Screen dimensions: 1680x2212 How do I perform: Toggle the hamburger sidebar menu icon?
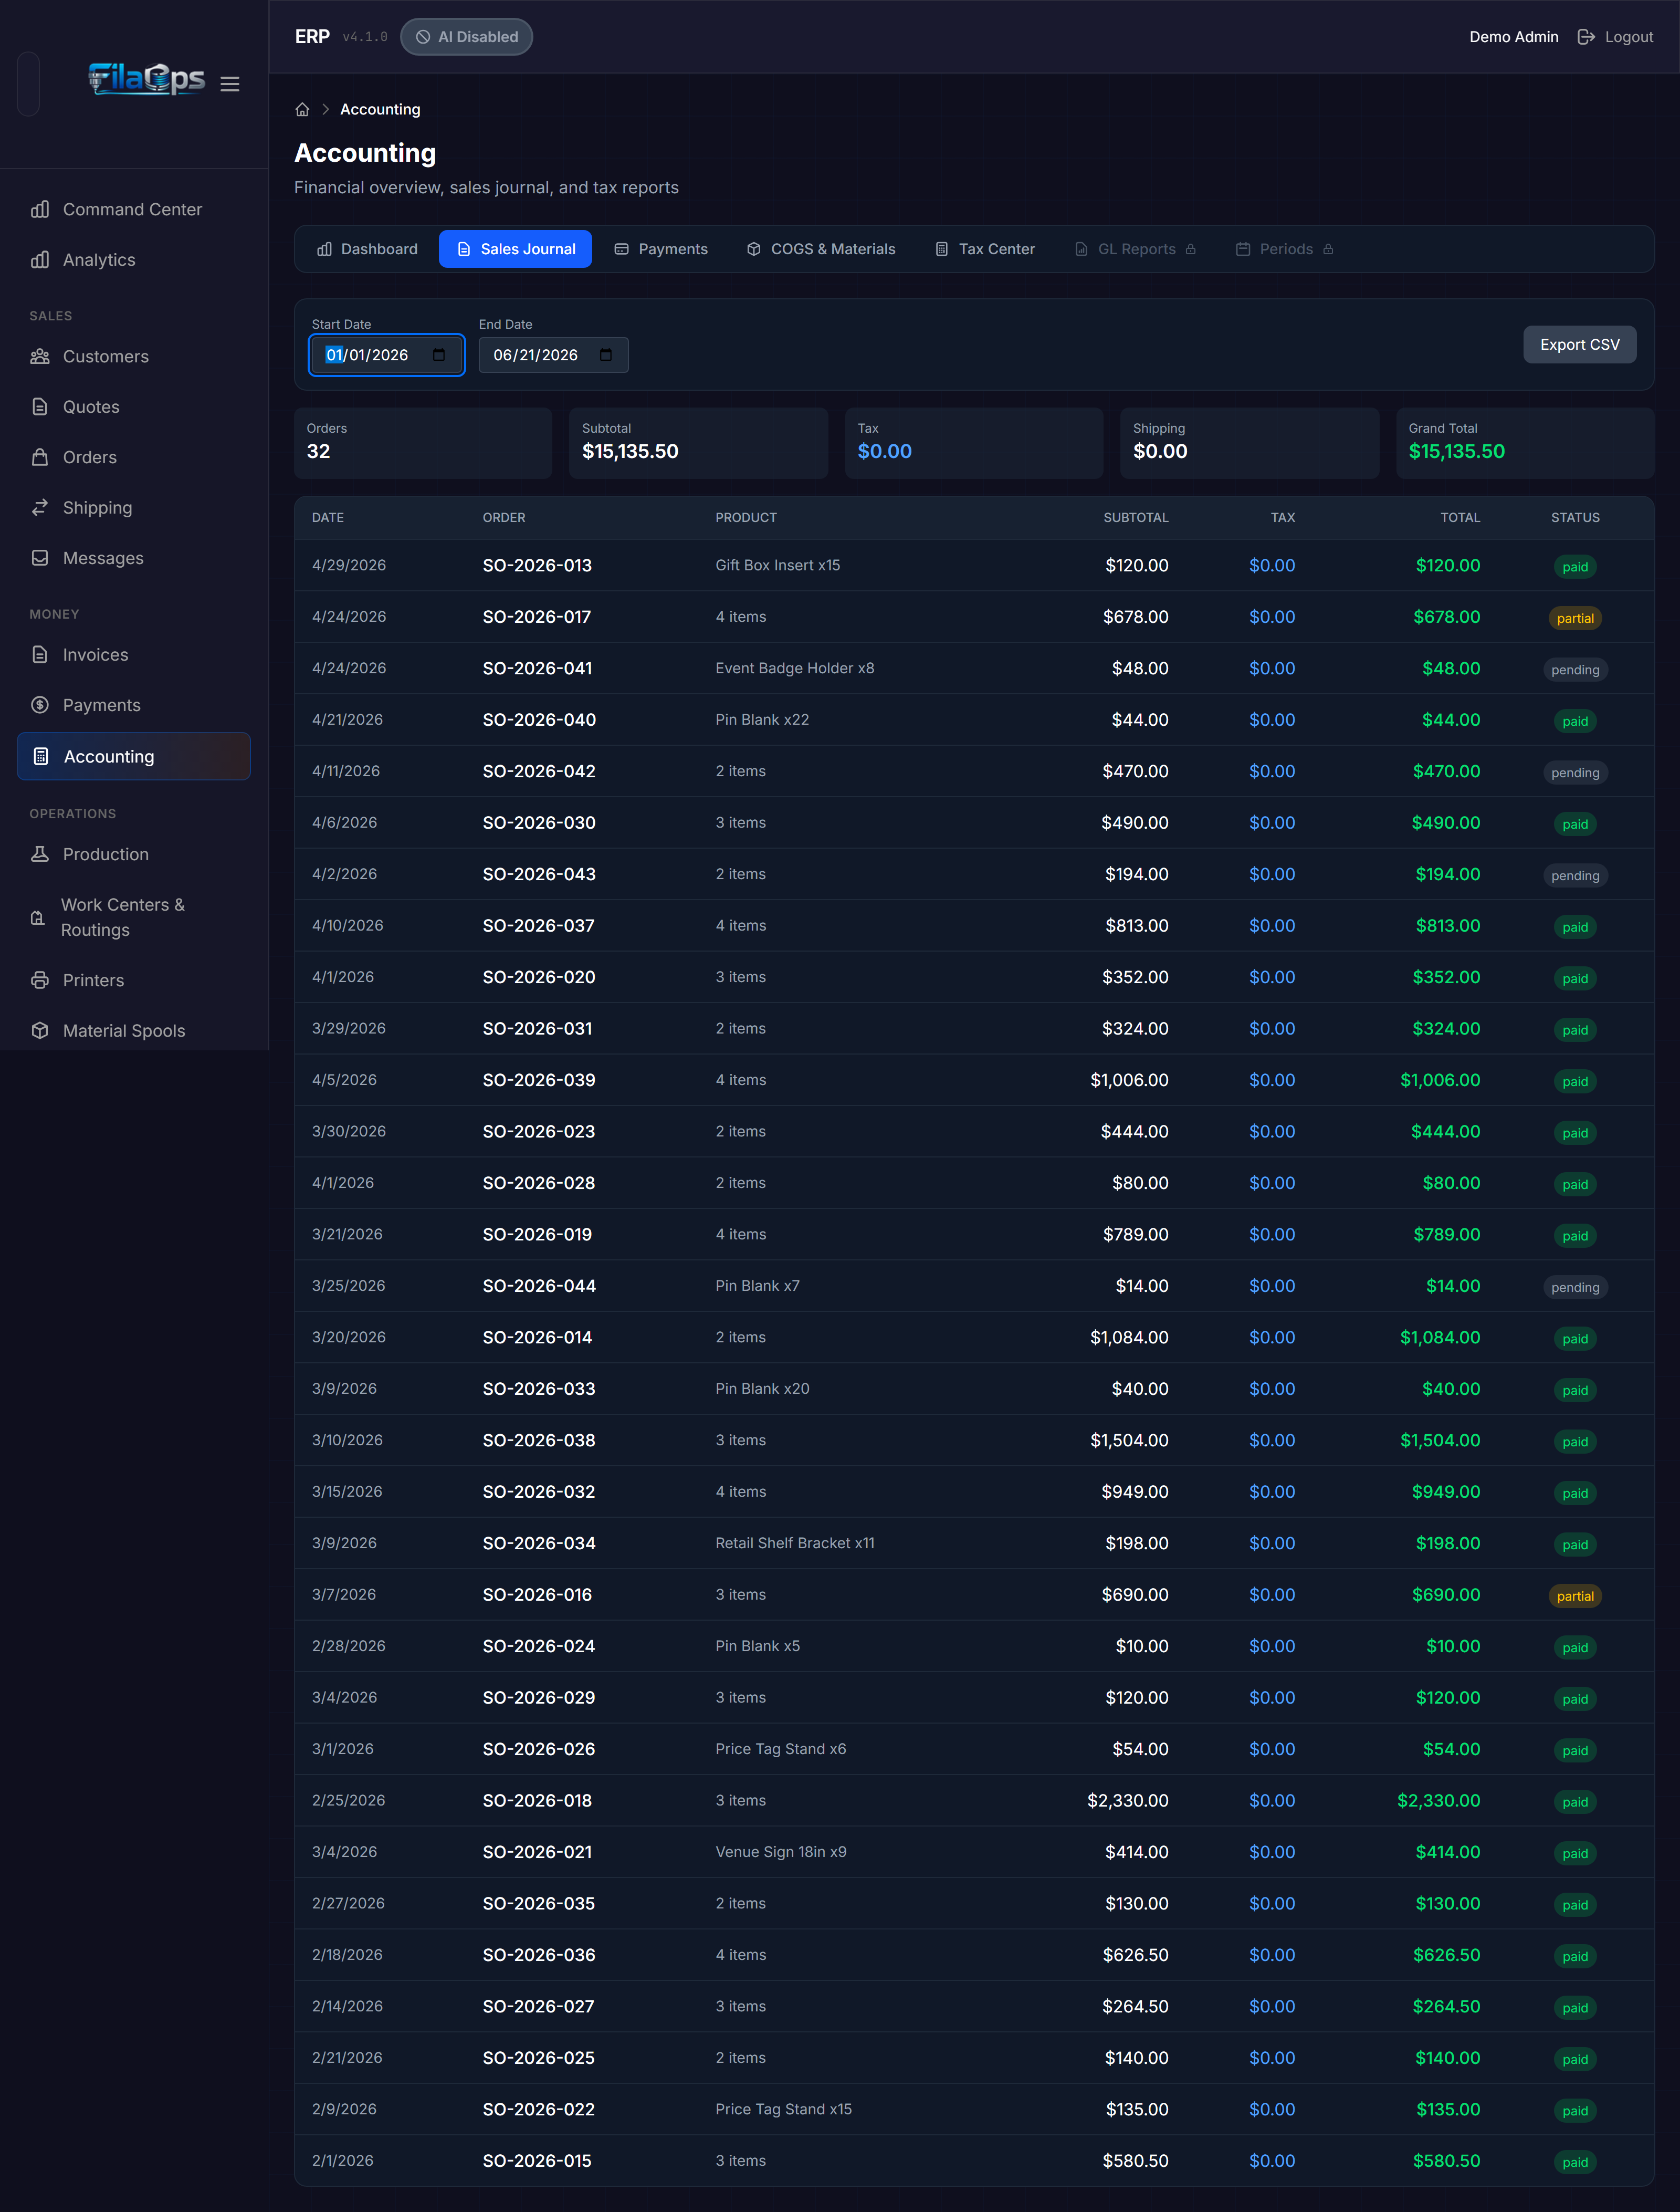pyautogui.click(x=230, y=84)
